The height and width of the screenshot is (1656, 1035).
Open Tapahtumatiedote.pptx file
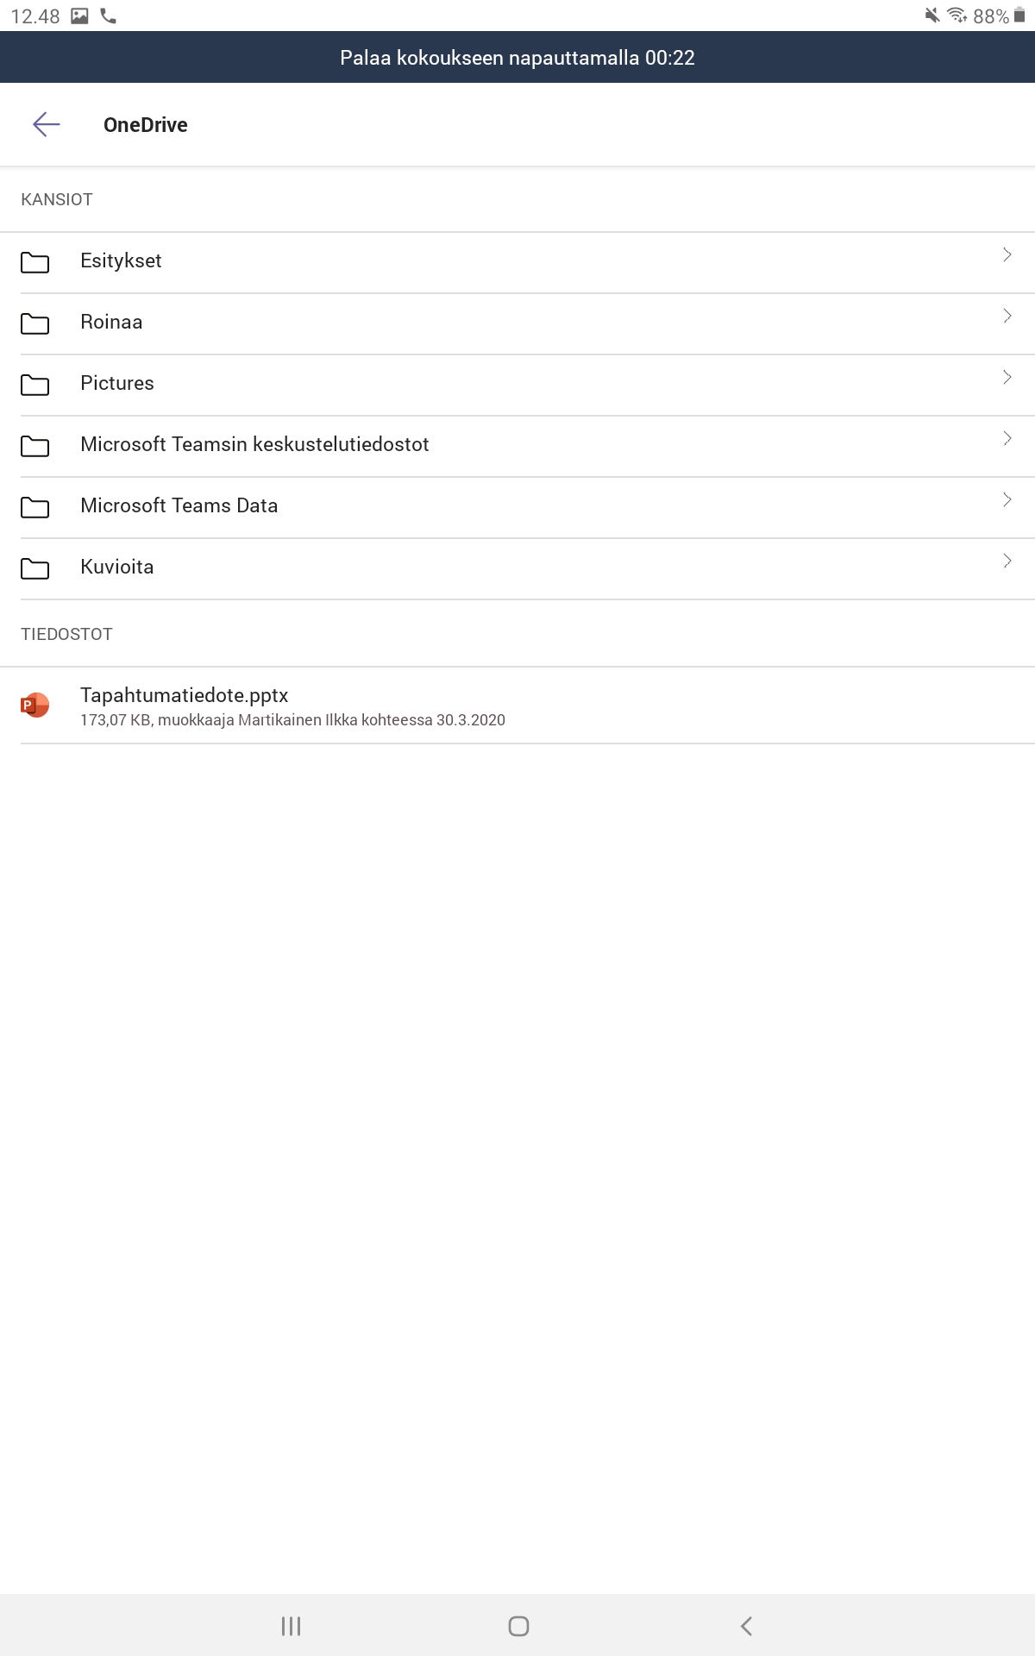[x=184, y=695]
